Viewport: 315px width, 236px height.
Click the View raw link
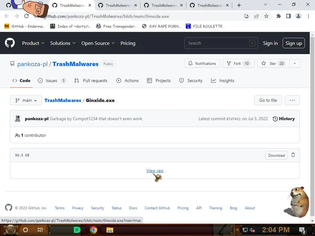click(x=155, y=171)
